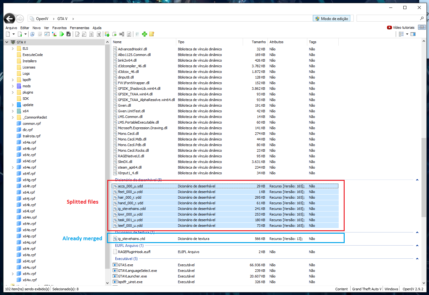The width and height of the screenshot is (429, 295).
Task: Click the green play arrow toolbar icon
Action: [62, 34]
